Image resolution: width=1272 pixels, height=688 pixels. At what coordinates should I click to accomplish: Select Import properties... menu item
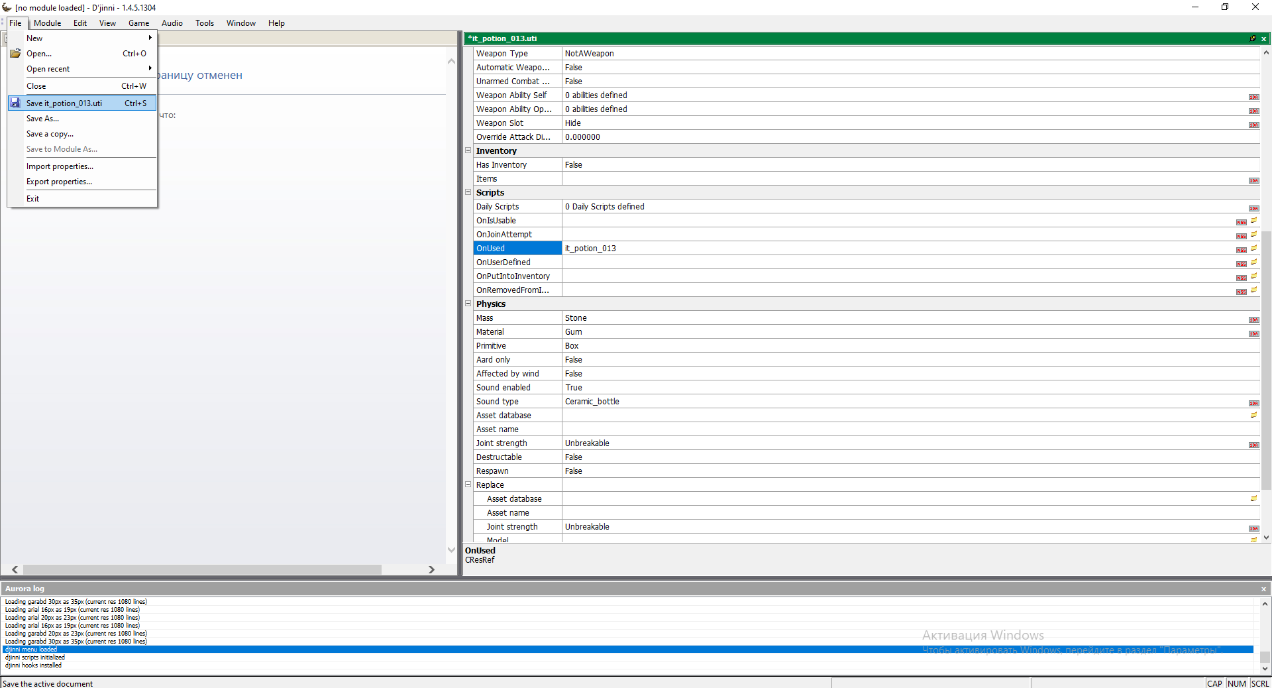(x=82, y=166)
